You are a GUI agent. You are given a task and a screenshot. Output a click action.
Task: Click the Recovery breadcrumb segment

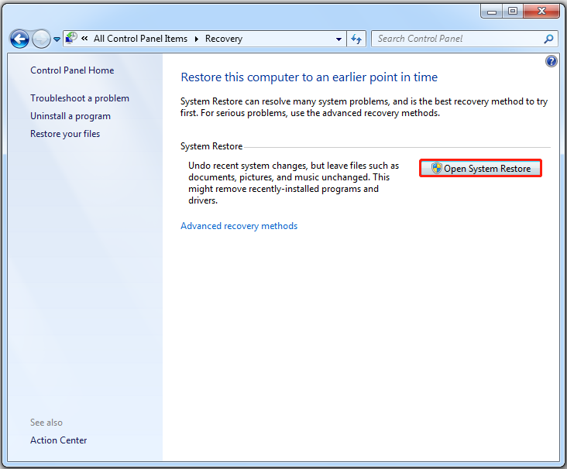coord(224,39)
